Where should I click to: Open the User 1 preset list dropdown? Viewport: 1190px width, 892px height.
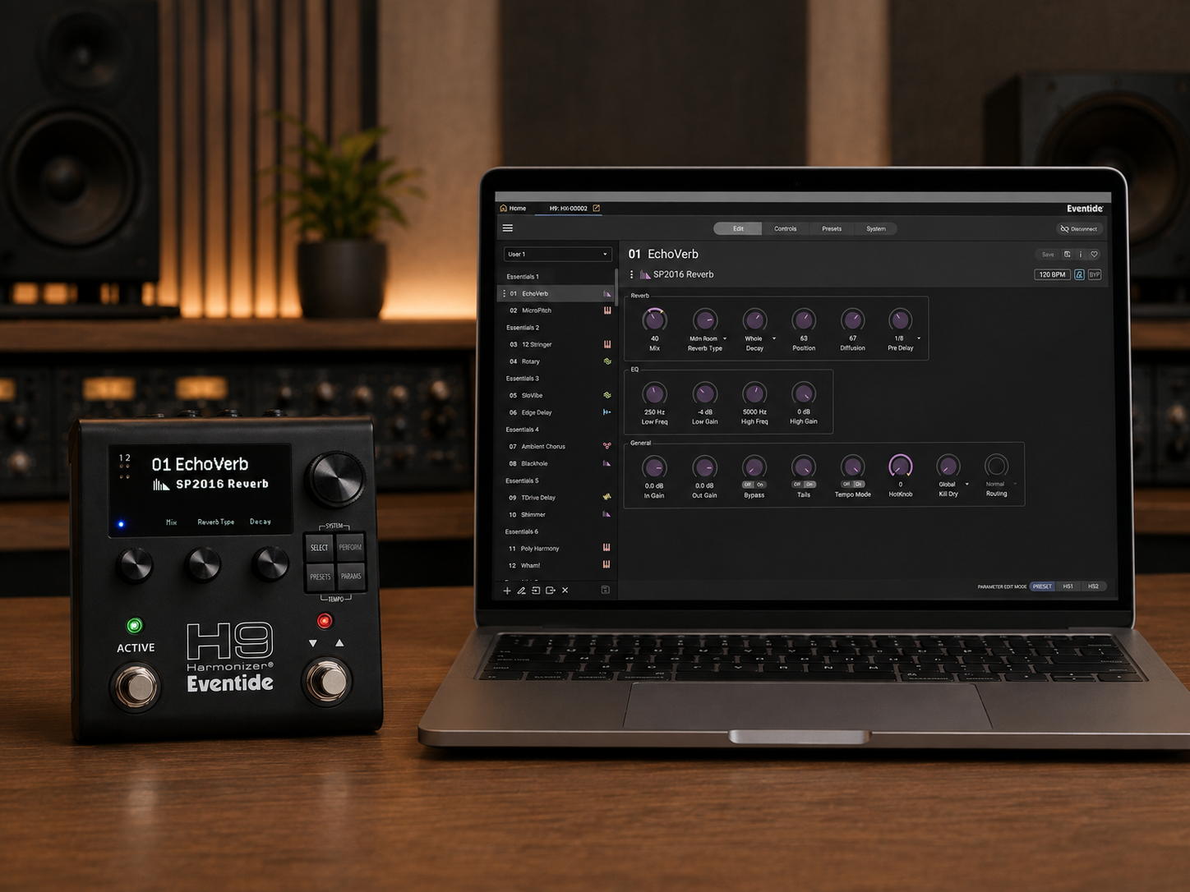click(557, 255)
